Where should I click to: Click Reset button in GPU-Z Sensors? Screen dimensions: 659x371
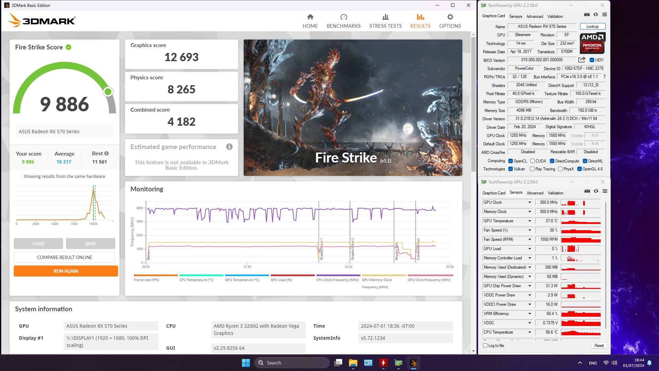click(x=599, y=346)
